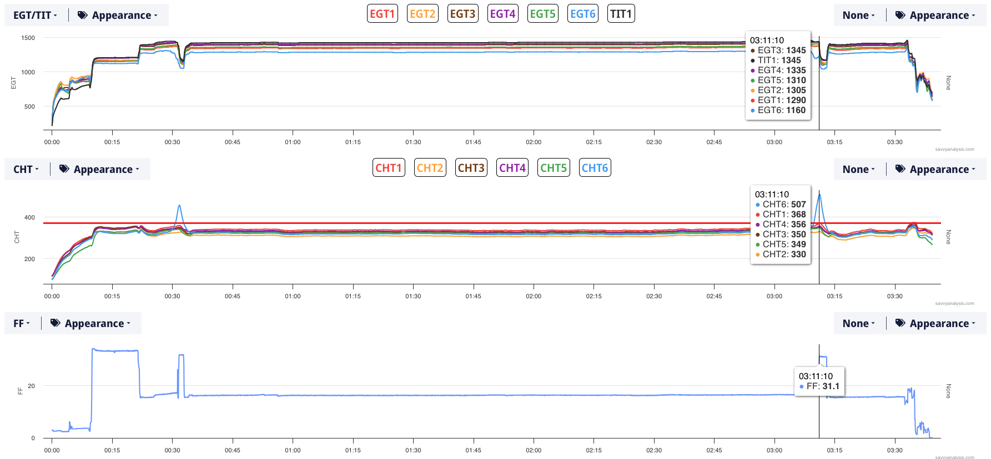Open the FF series dropdown
The width and height of the screenshot is (991, 459).
pos(22,324)
